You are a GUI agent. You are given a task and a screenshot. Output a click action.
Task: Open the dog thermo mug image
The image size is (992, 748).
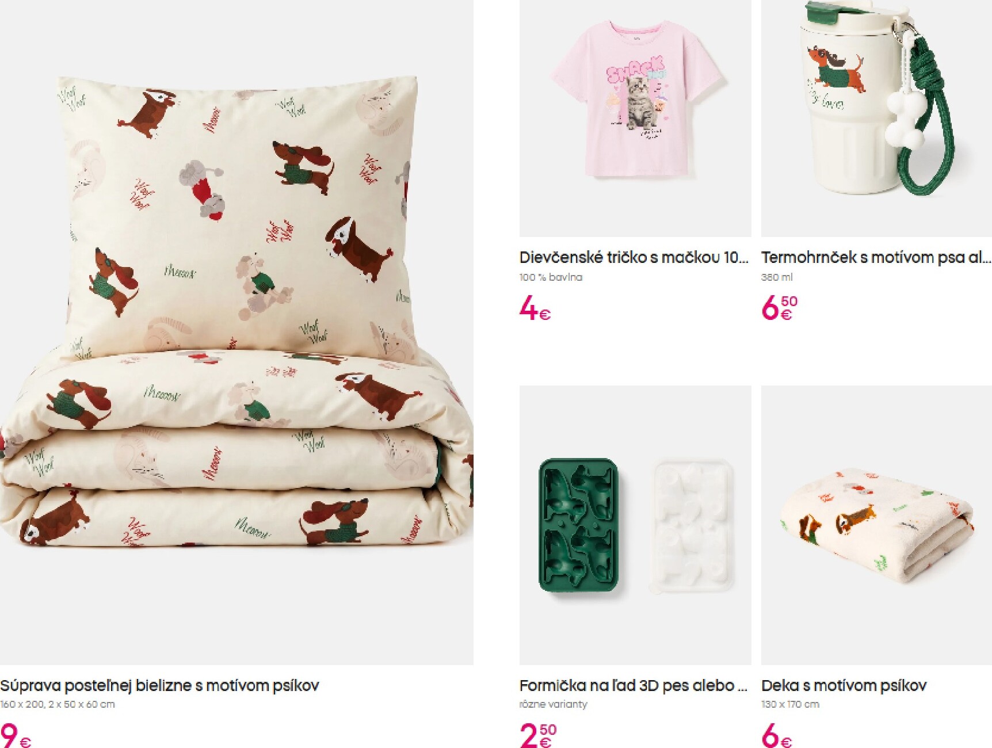876,119
